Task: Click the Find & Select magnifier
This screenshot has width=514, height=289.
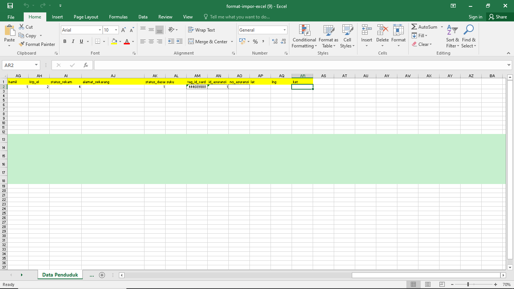Action: pyautogui.click(x=468, y=37)
